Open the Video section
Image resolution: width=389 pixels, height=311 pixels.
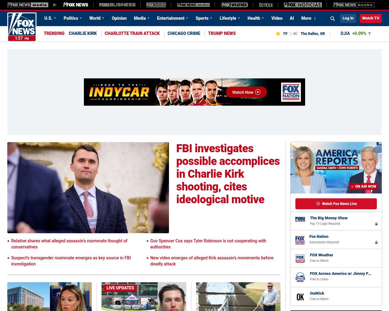point(277,18)
